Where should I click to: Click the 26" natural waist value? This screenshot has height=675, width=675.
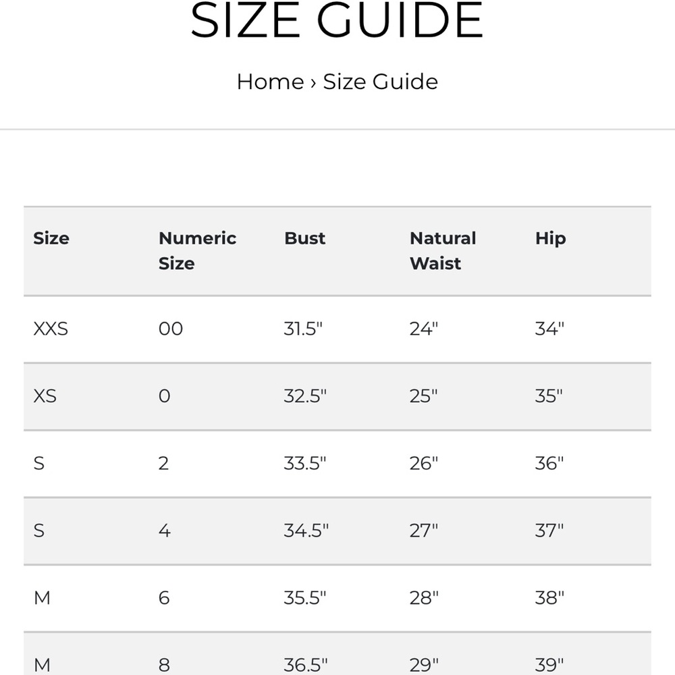click(424, 463)
